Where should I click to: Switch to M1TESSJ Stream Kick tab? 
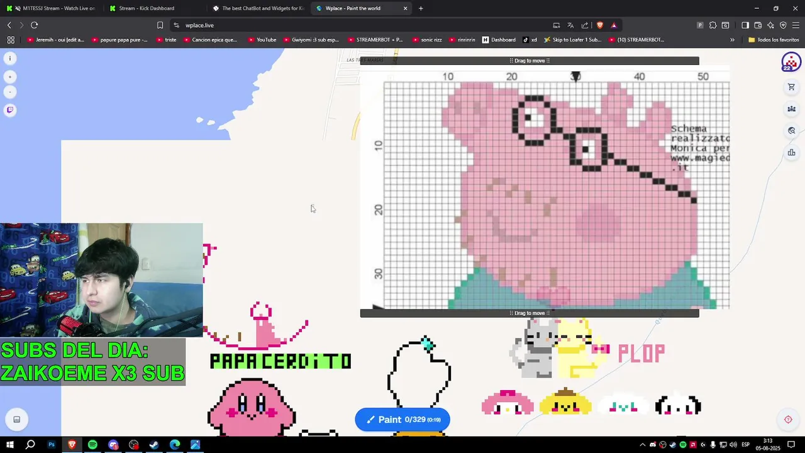[53, 8]
